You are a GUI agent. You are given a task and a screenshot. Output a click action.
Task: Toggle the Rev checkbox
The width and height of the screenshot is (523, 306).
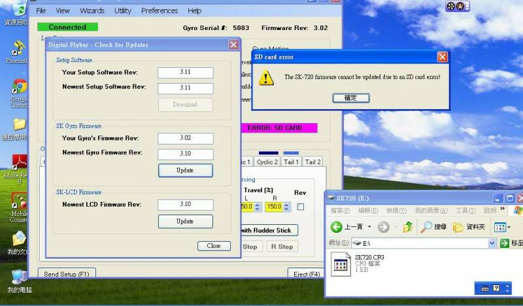[x=301, y=207]
